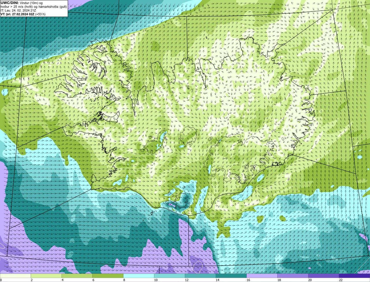Click the legend scale label "14"
370x282 pixels.
[217, 280]
